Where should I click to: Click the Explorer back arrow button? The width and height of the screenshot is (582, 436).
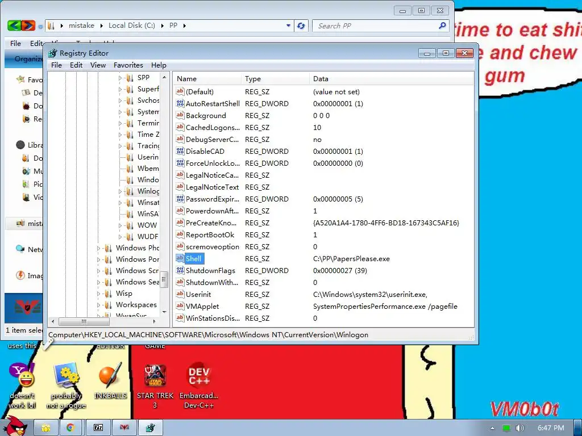pyautogui.click(x=14, y=26)
